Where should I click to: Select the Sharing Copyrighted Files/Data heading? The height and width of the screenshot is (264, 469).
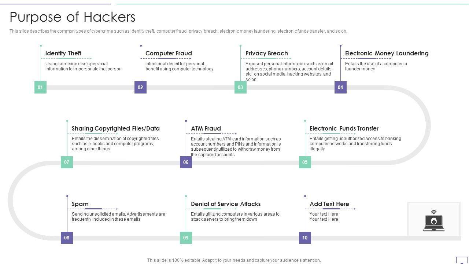(x=115, y=128)
